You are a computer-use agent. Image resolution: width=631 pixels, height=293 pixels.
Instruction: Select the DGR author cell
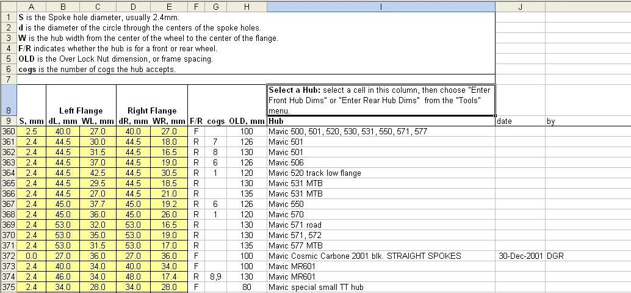587,256
